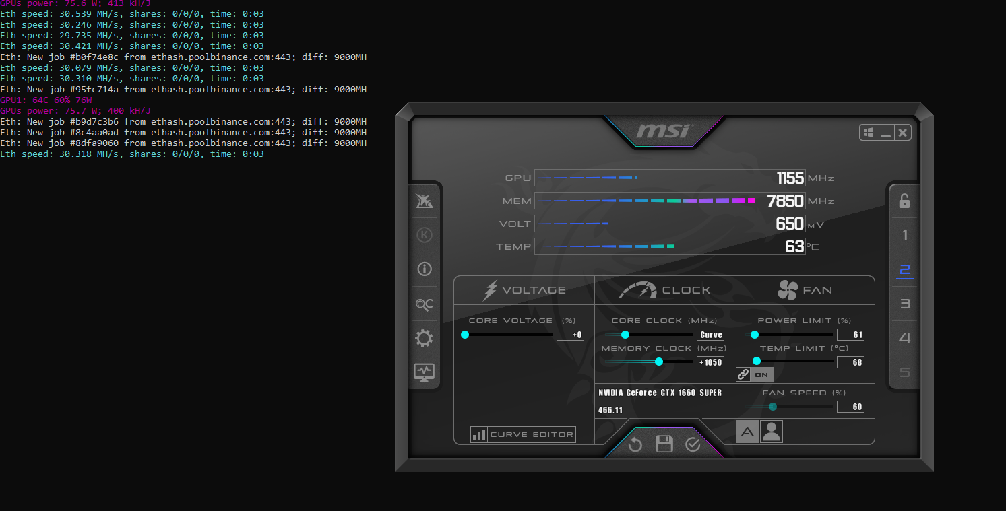
Task: Close the MSI Afterburner window
Action: 903,133
